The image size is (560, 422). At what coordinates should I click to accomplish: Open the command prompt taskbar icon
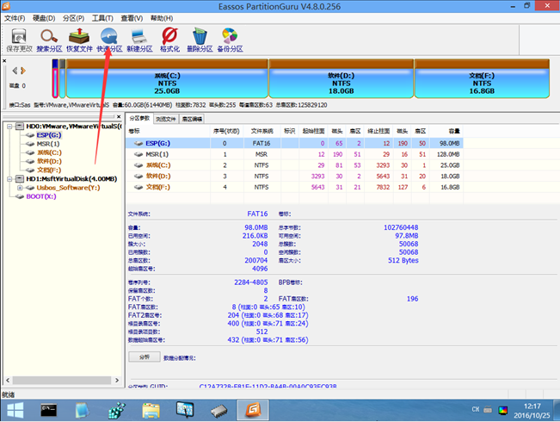tap(48, 410)
